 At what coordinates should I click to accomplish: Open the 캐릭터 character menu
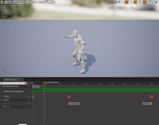34,2
